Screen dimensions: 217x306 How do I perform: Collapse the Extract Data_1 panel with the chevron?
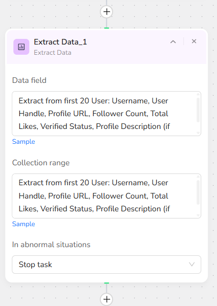pos(173,41)
